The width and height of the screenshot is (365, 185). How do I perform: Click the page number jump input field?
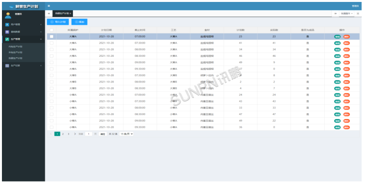click(89, 134)
